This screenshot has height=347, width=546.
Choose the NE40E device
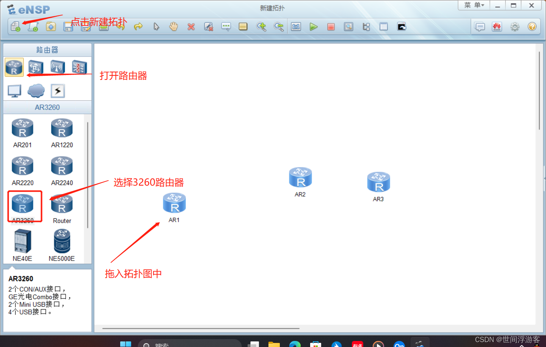[22, 245]
